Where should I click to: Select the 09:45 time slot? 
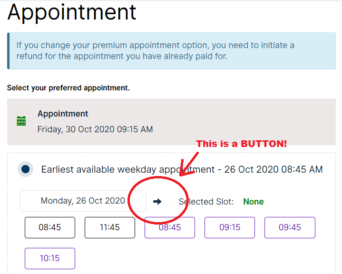click(x=290, y=227)
